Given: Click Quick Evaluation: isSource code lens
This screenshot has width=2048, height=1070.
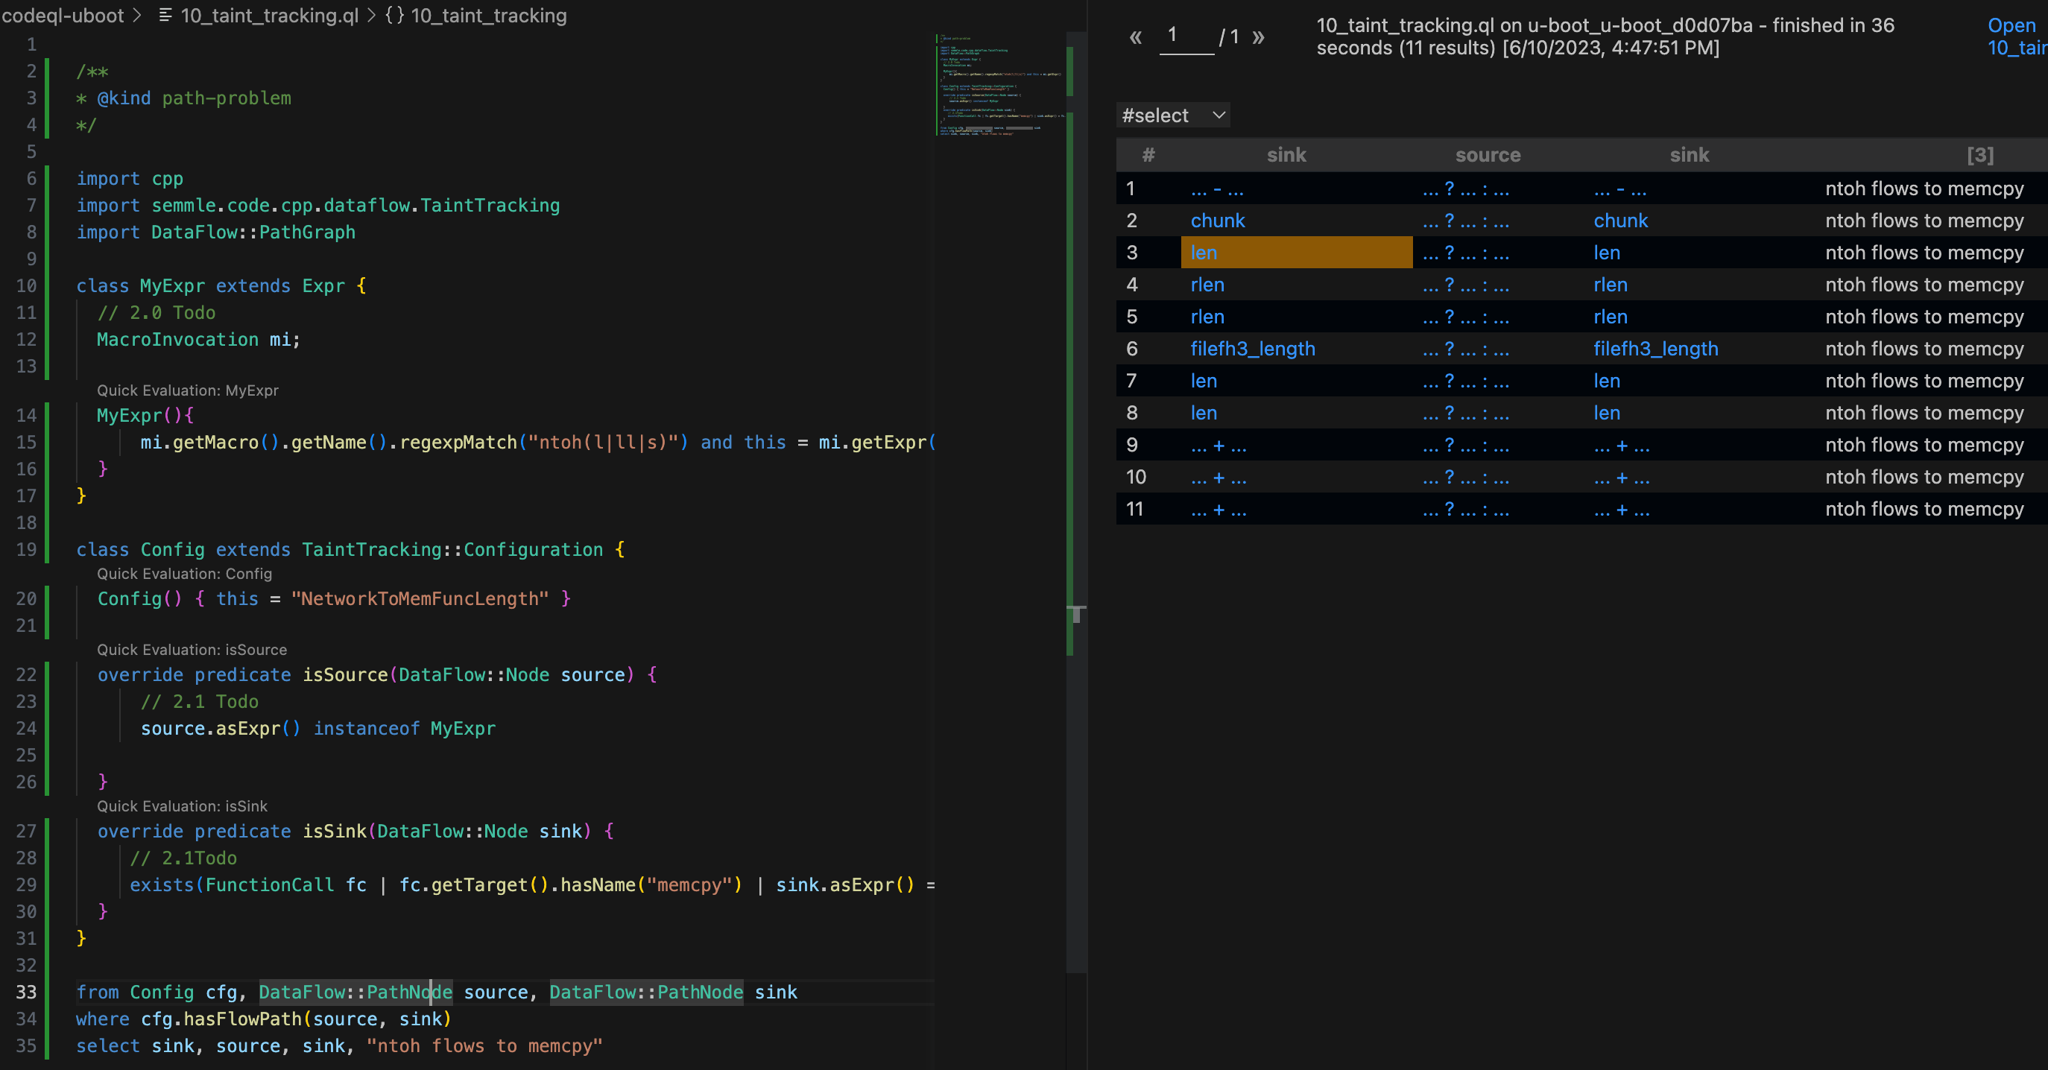Looking at the screenshot, I should tap(192, 650).
